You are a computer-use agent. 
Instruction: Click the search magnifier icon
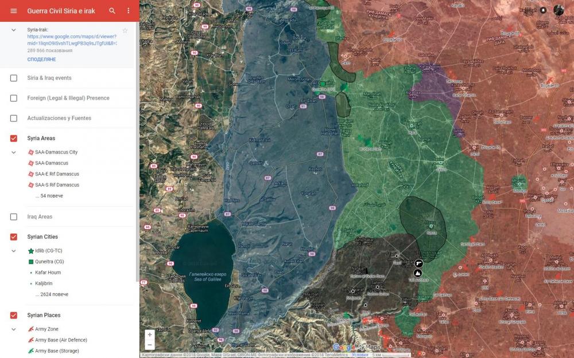point(112,11)
